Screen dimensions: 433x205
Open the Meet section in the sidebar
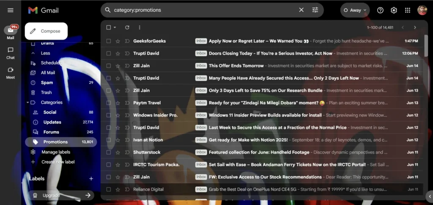(11, 73)
